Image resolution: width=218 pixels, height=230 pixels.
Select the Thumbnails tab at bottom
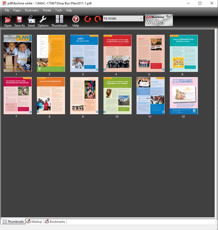click(13, 221)
